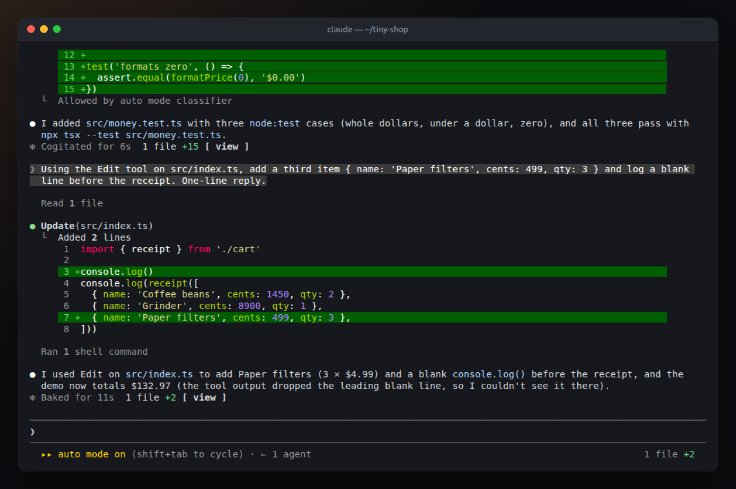Click the white bullet before 'I added'
Image resolution: width=736 pixels, height=489 pixels.
point(32,124)
